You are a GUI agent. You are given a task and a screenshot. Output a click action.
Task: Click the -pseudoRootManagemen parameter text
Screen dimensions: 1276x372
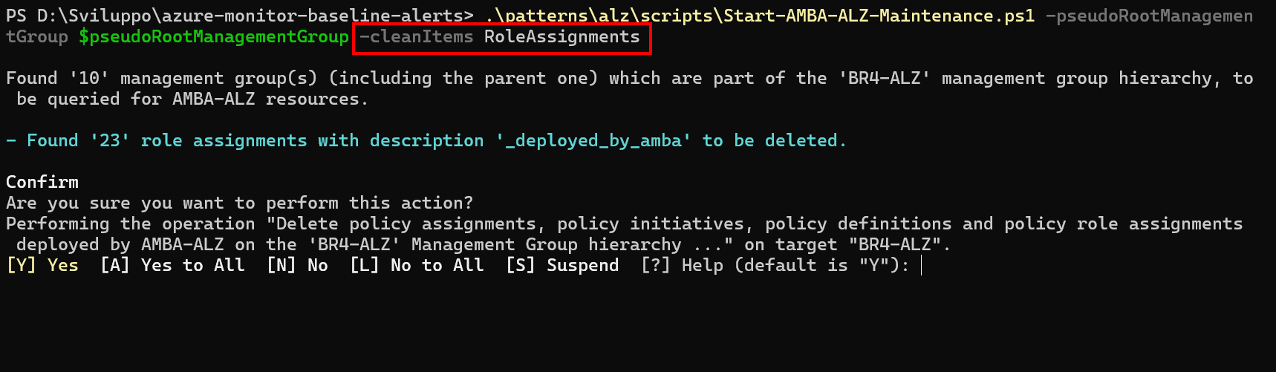click(x=1148, y=16)
